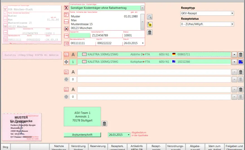The height and width of the screenshot is (150, 245).
Task: Click the Arztunterschrift button
Action: (x=82, y=135)
